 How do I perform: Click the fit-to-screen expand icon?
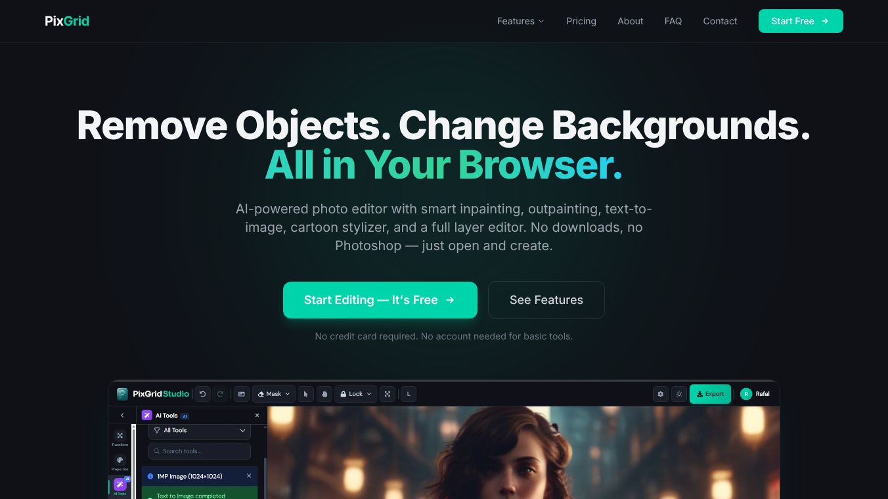click(x=388, y=394)
